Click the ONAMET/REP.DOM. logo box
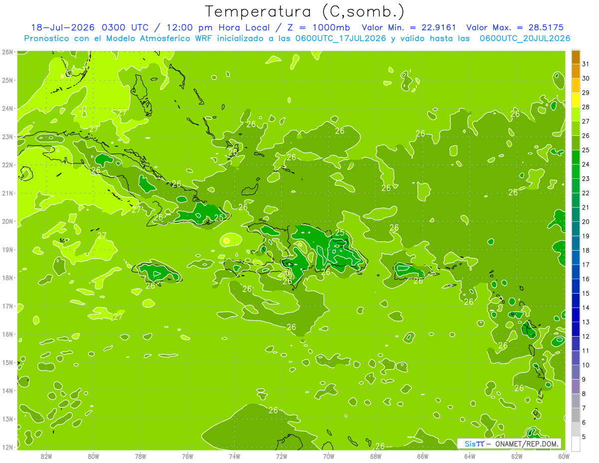 tap(509, 444)
